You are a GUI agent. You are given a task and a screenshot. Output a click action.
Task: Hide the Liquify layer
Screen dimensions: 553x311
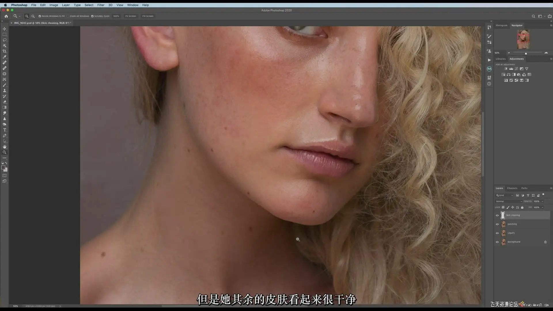pyautogui.click(x=497, y=233)
